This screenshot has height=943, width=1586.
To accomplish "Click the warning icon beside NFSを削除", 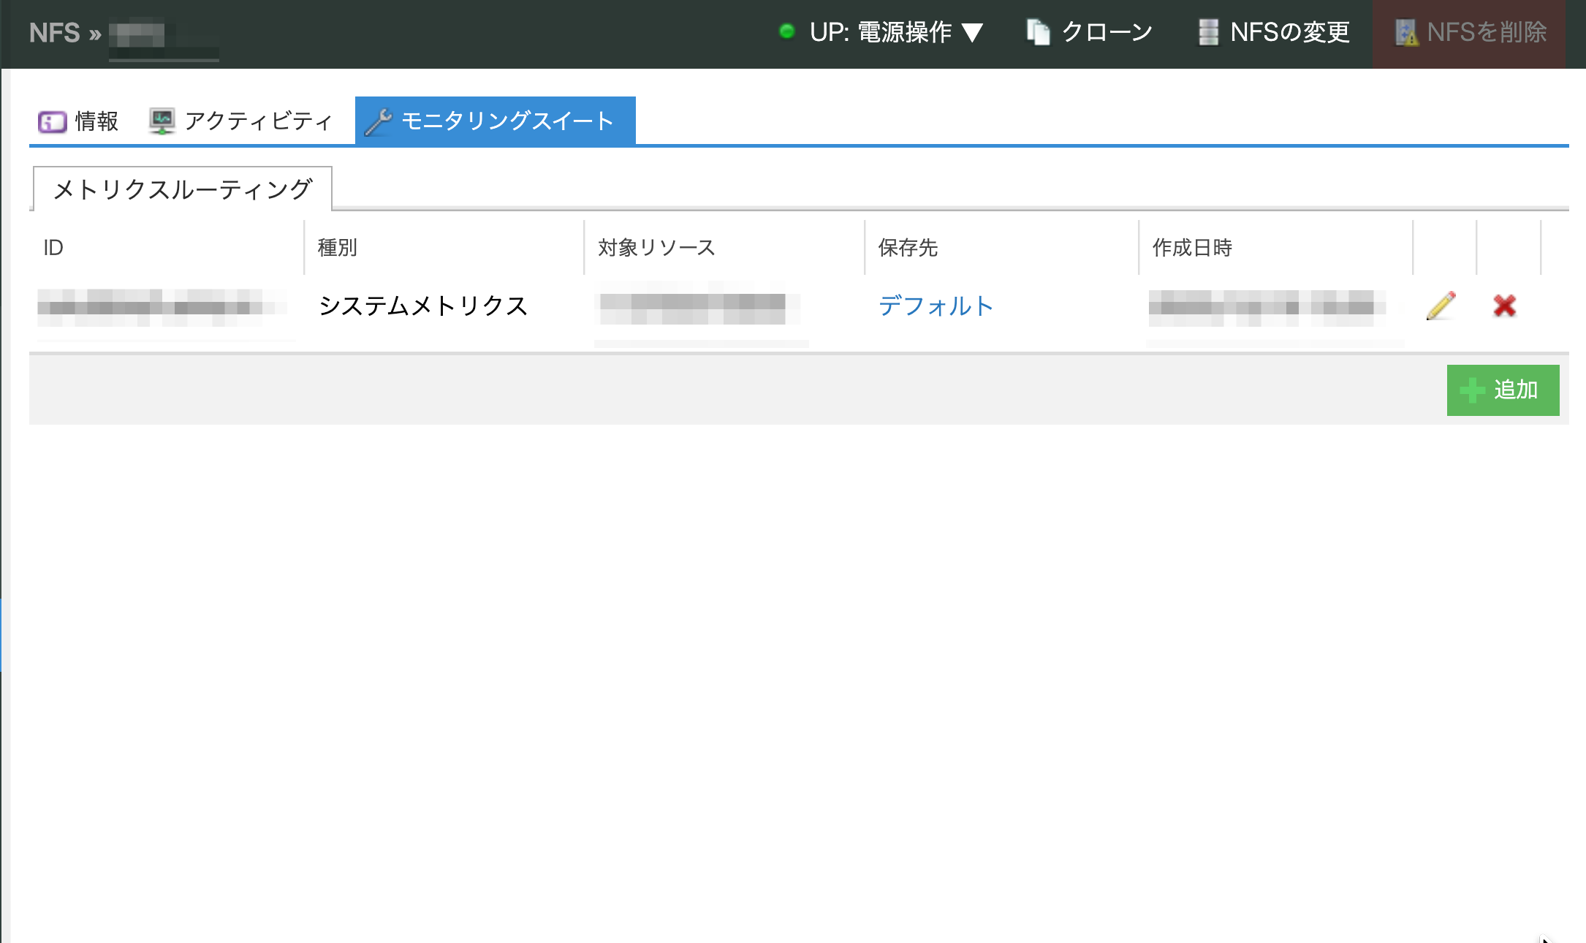I will coord(1406,33).
